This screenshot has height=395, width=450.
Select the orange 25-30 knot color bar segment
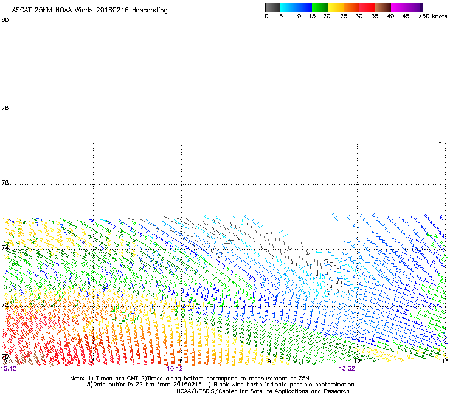point(351,7)
